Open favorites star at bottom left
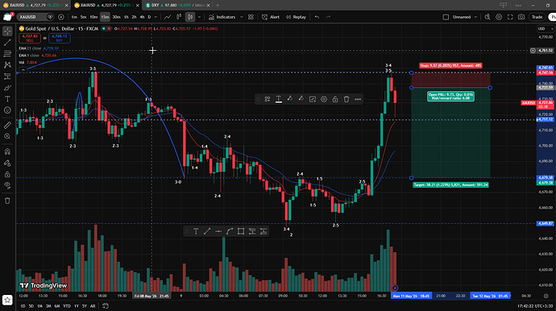This screenshot has width=556, height=311. point(7,300)
